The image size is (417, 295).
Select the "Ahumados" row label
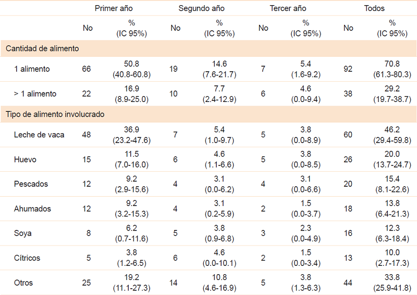[32, 209]
